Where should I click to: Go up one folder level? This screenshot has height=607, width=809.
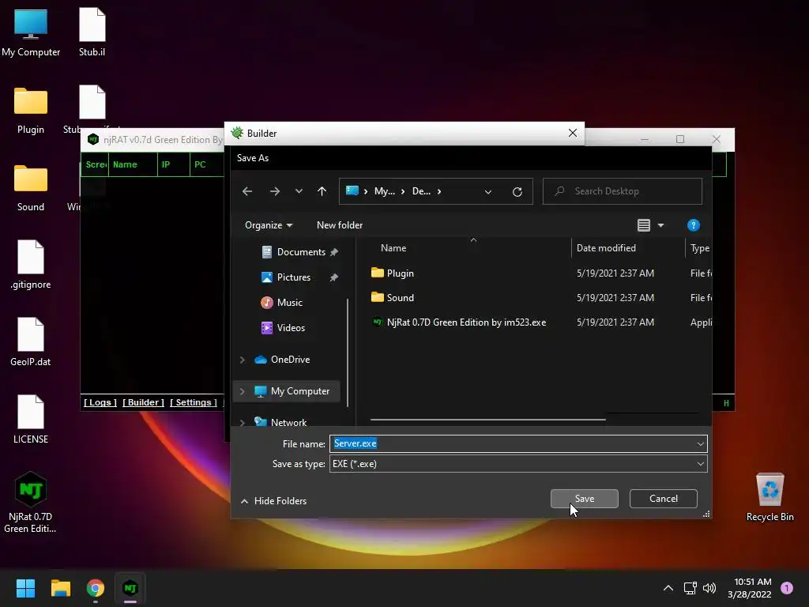click(322, 191)
